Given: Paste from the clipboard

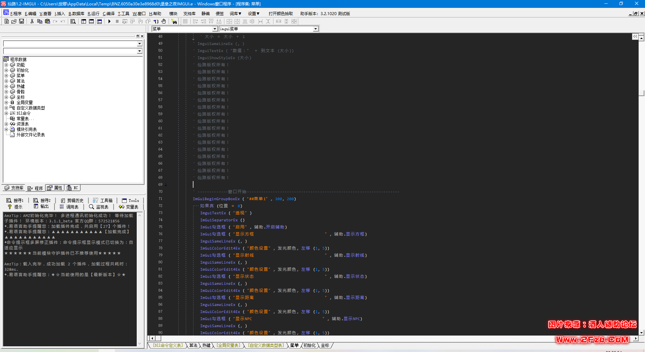Looking at the screenshot, I should [47, 21].
